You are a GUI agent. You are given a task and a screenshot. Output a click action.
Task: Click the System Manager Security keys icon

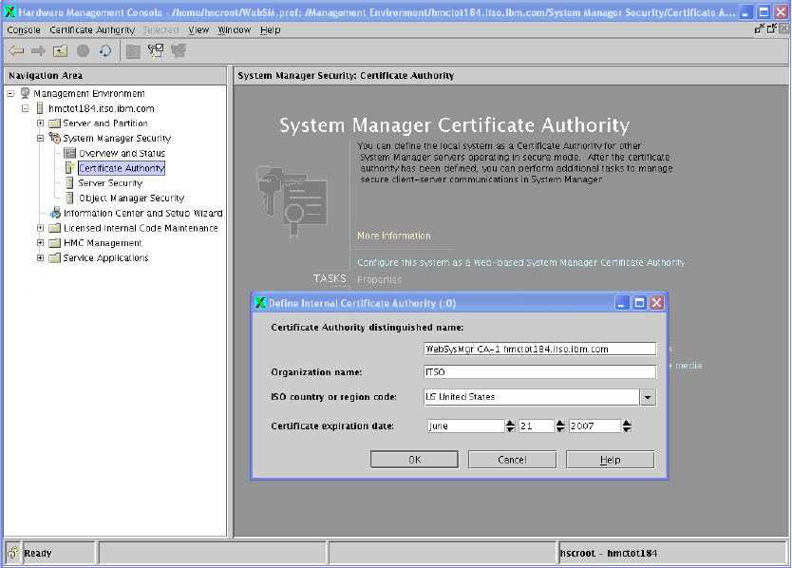click(x=54, y=139)
